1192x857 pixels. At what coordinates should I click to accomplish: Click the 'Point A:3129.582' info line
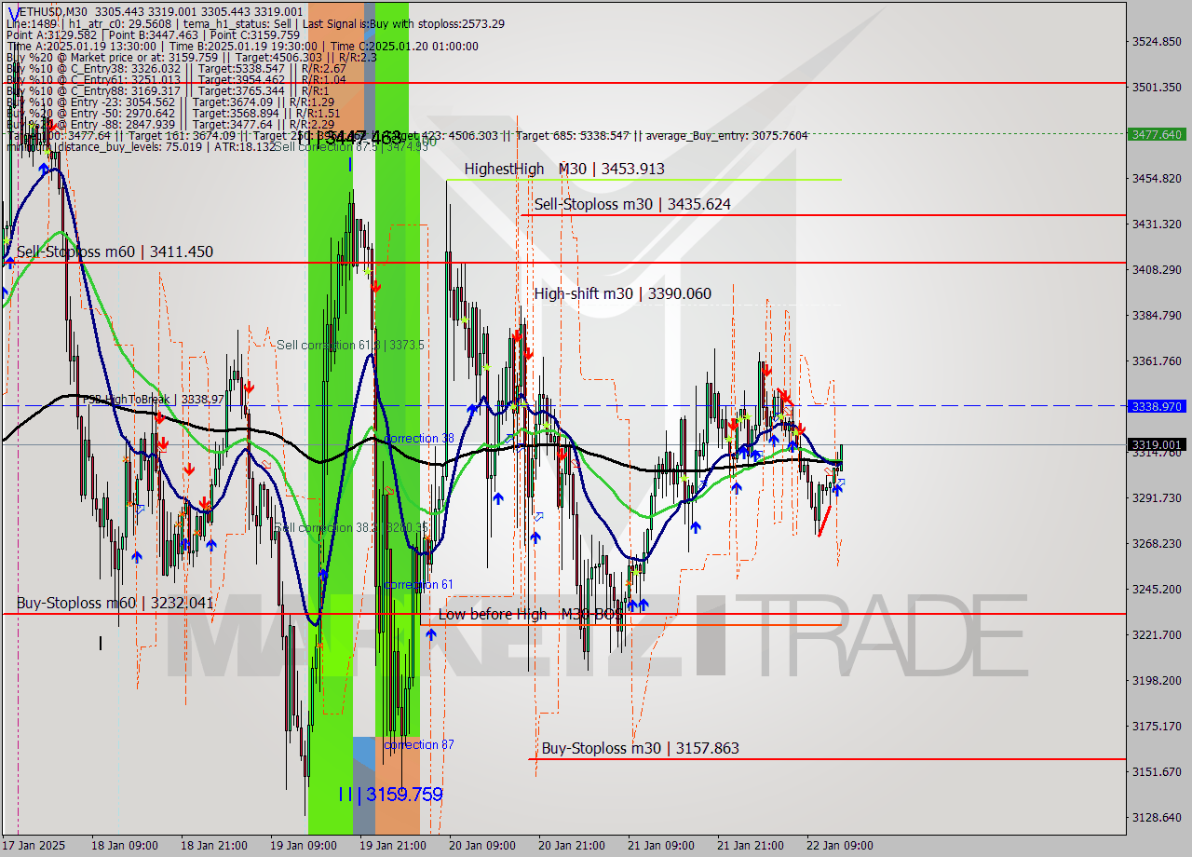click(x=153, y=34)
